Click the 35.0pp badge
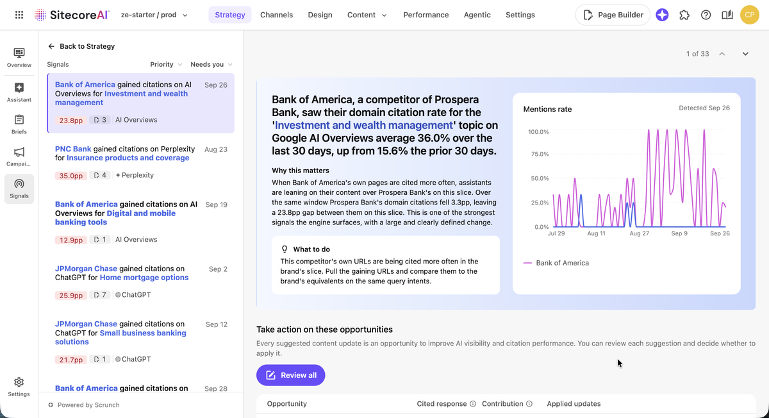The width and height of the screenshot is (769, 418). [x=71, y=176]
